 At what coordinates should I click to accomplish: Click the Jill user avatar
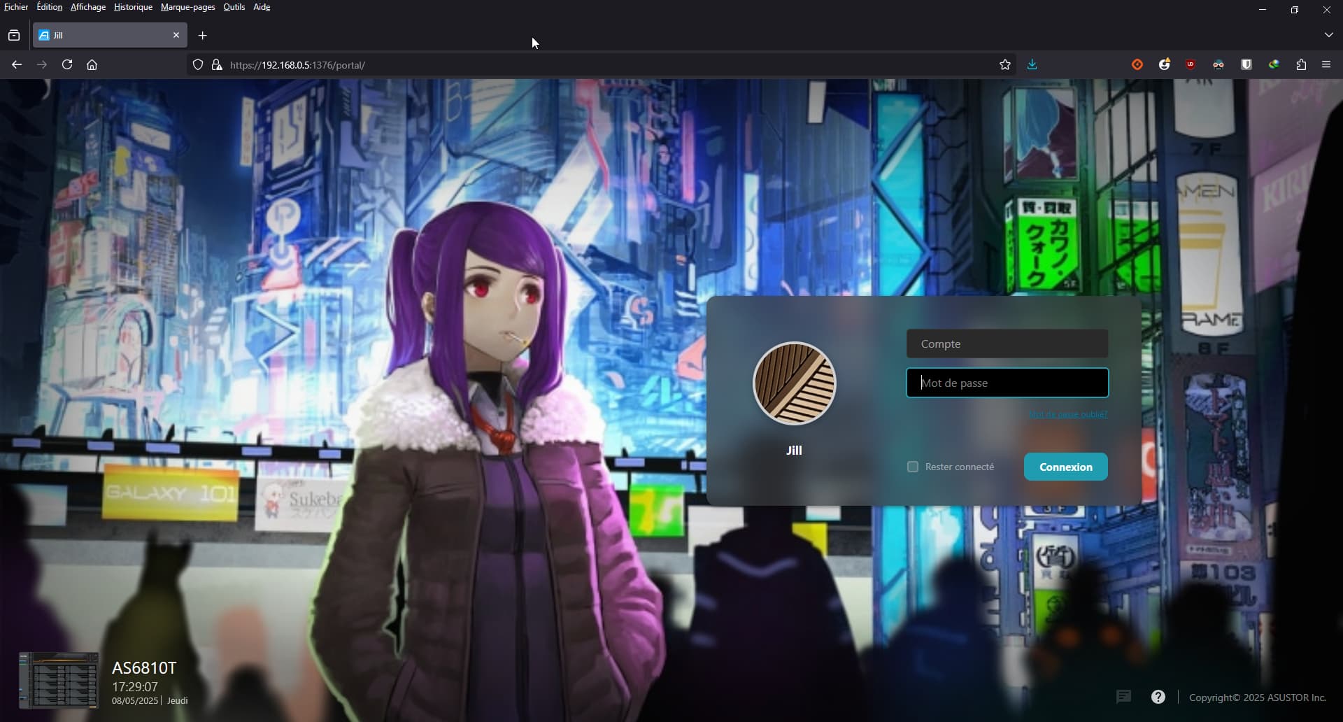point(794,383)
